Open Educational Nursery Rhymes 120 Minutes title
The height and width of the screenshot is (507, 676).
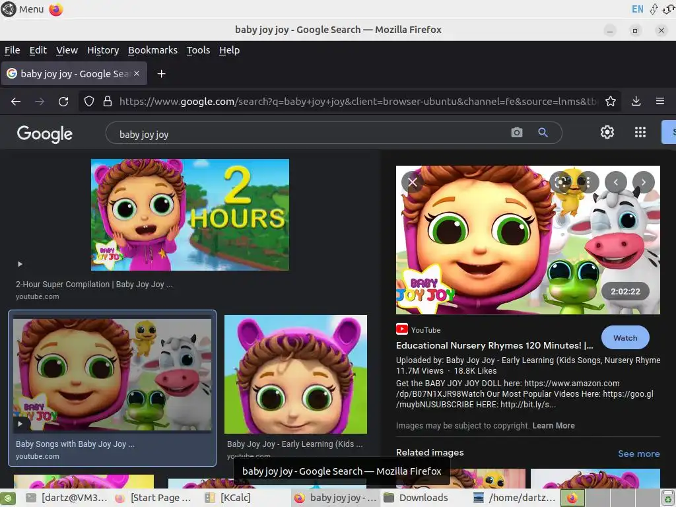pyautogui.click(x=494, y=345)
